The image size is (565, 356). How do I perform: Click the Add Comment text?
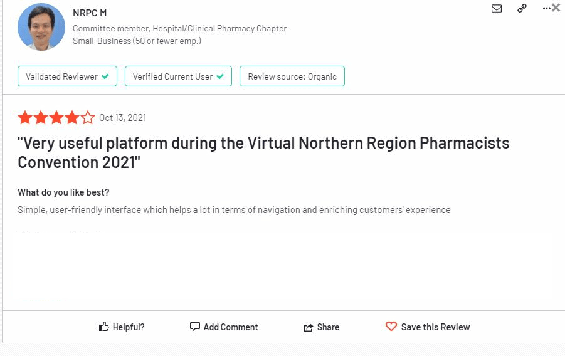[231, 327]
